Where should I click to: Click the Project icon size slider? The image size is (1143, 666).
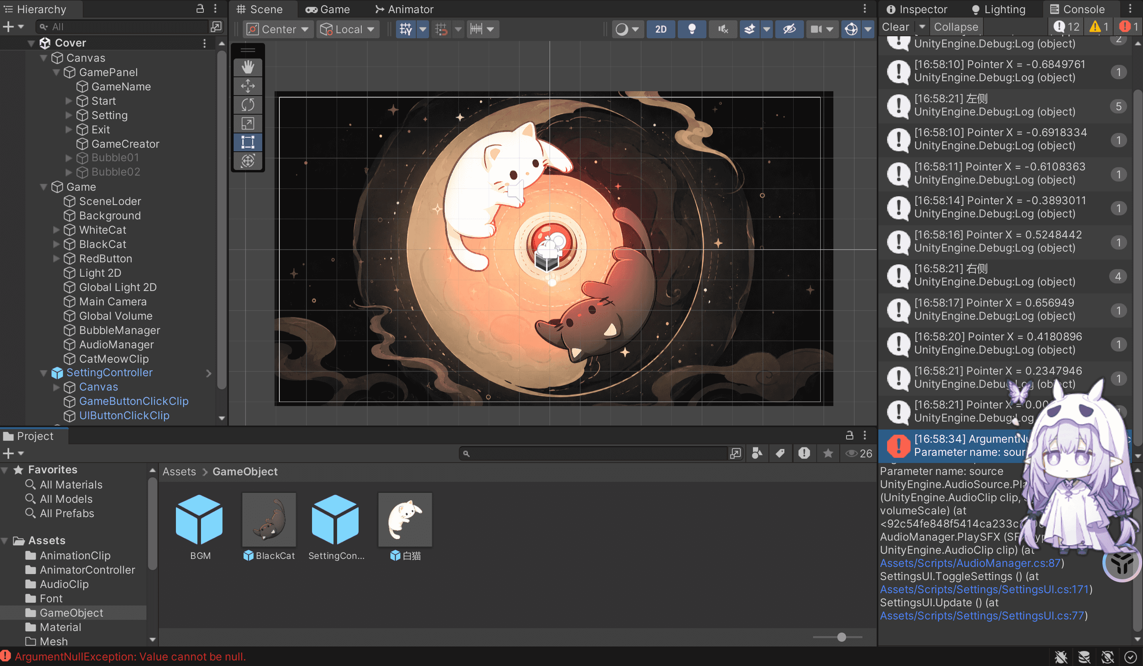tap(838, 637)
